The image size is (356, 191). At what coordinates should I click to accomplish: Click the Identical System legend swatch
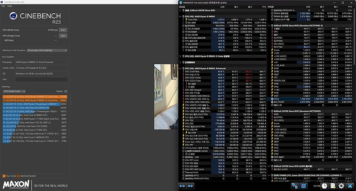click(18, 176)
